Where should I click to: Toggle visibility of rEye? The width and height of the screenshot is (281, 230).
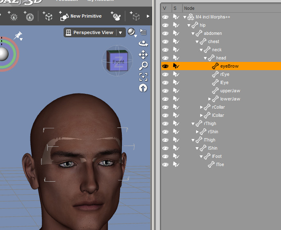click(x=165, y=74)
